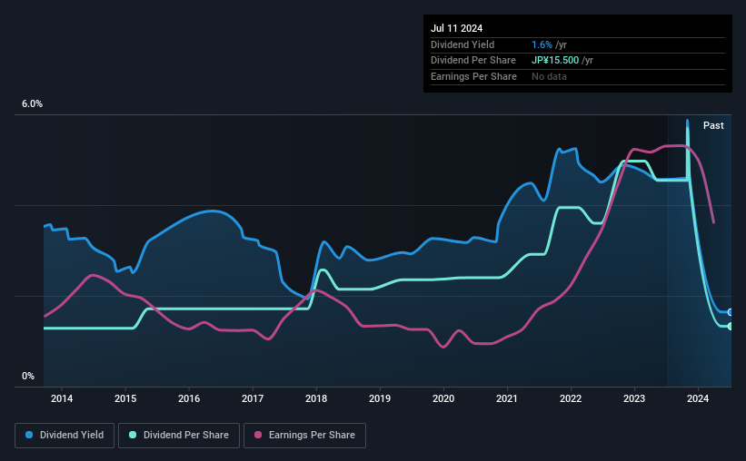Click the 2022 x-axis label
This screenshot has height=461, width=746.
tap(571, 398)
